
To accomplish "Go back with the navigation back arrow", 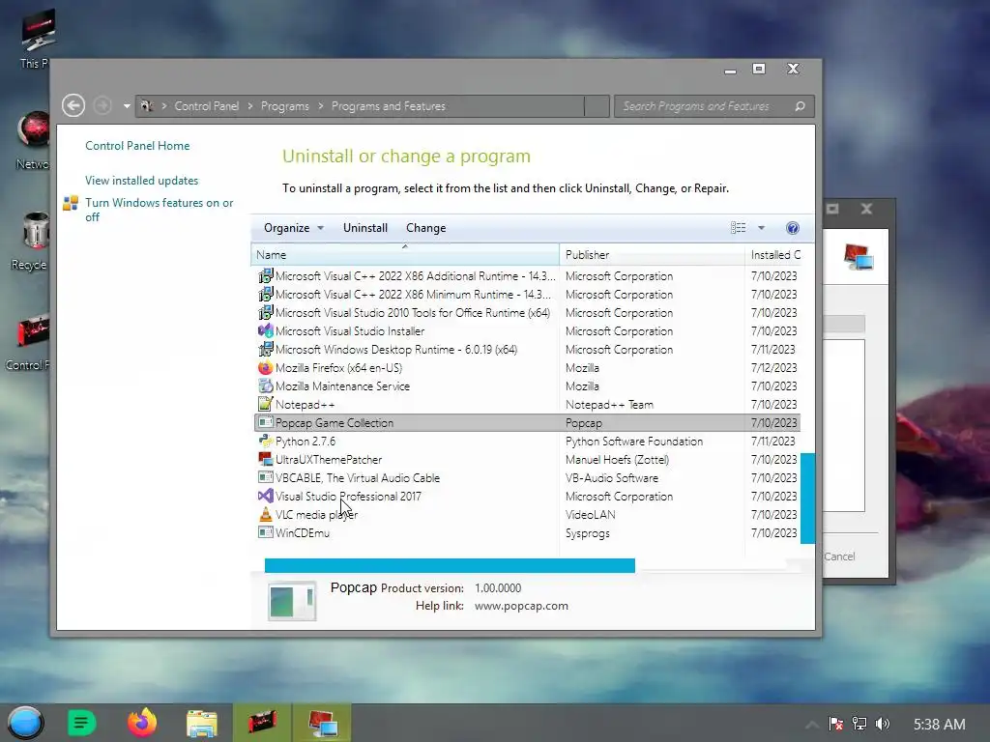I will pyautogui.click(x=73, y=105).
